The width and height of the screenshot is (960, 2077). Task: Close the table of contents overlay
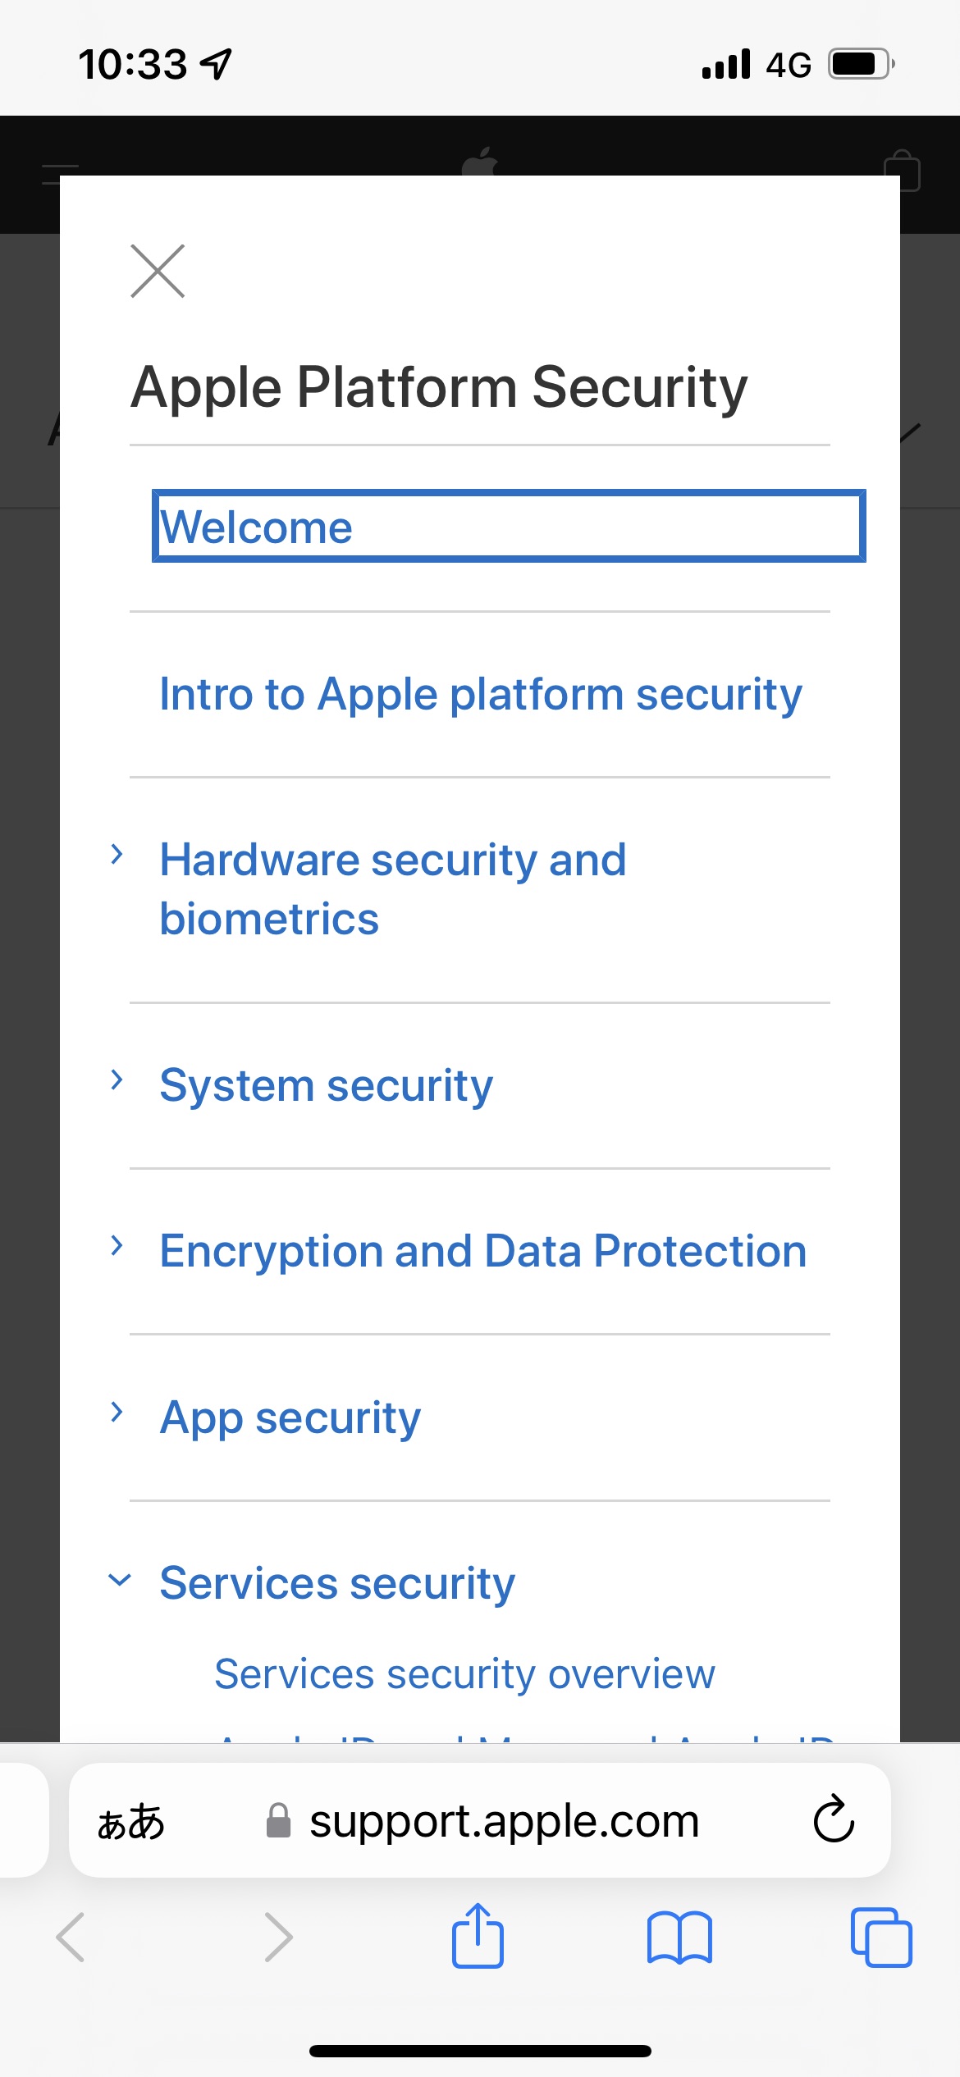[158, 271]
